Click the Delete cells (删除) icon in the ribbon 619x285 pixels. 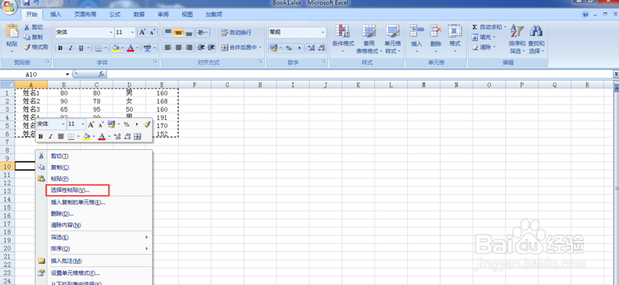click(x=436, y=31)
